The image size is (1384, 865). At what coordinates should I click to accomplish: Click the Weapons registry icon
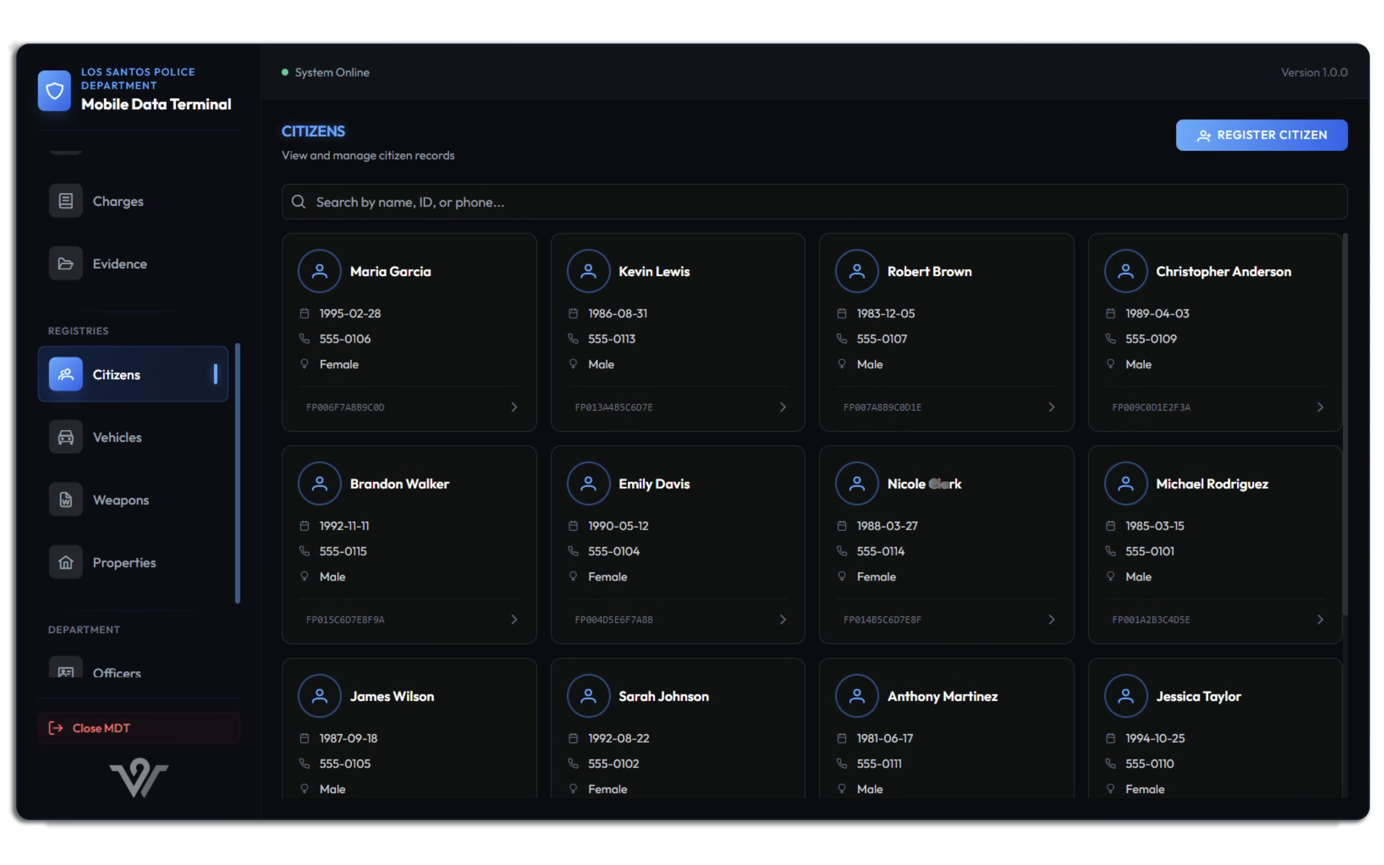tap(66, 499)
